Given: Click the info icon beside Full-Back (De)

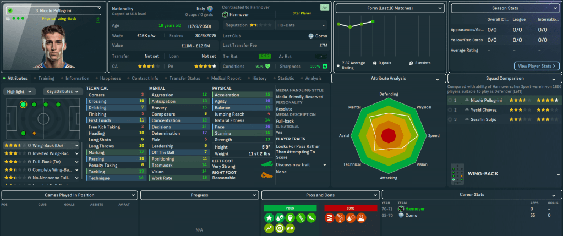Looking at the screenshot, I should coord(29,162).
